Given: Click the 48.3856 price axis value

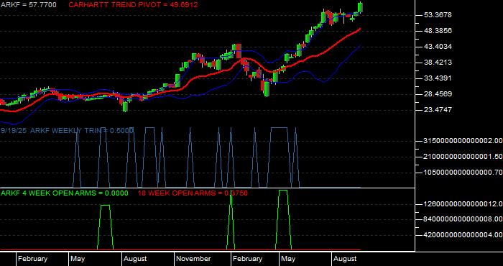Looking at the screenshot, I should pos(437,30).
